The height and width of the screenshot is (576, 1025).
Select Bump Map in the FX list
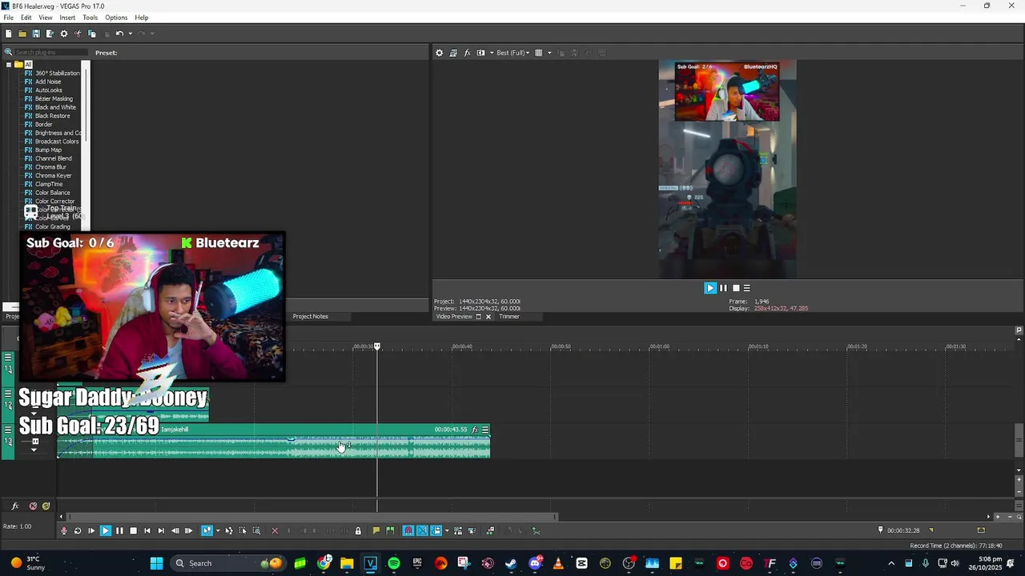click(48, 150)
